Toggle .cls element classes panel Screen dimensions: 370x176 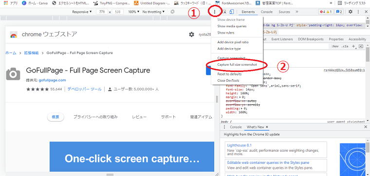pos(345,46)
